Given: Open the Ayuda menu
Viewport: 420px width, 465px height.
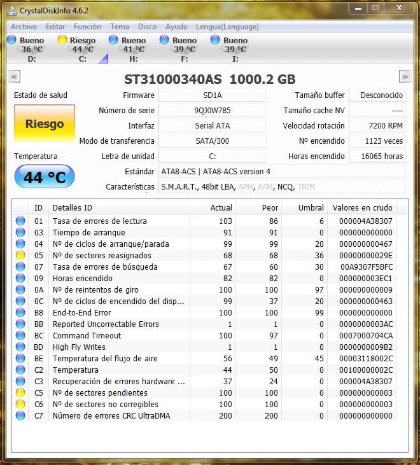Looking at the screenshot, I should pos(176,27).
